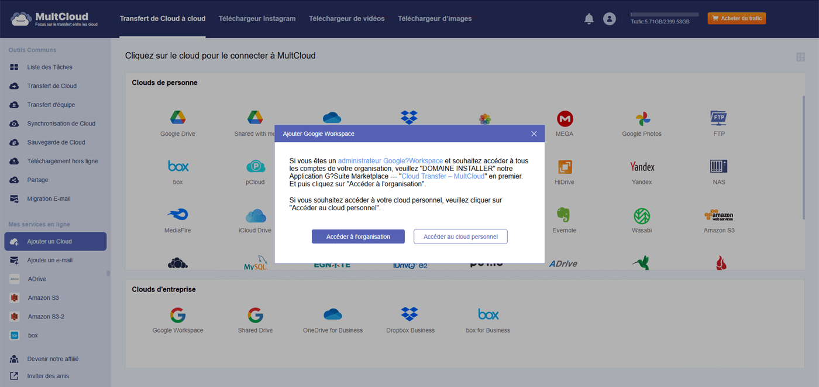
Task: Select the HiDrive icon
Action: 565,167
